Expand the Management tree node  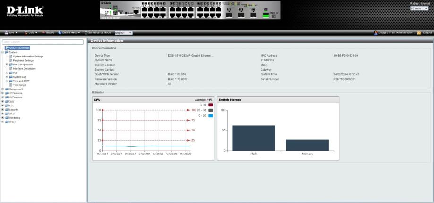(x=3, y=89)
